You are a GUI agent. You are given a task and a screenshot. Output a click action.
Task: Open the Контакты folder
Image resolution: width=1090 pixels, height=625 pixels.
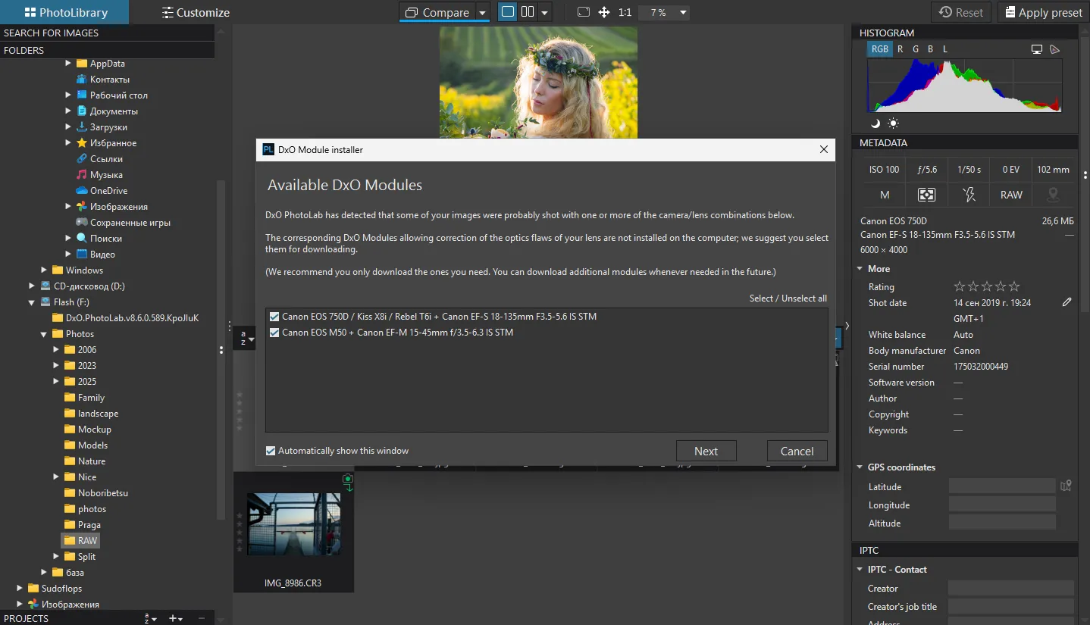(x=109, y=80)
